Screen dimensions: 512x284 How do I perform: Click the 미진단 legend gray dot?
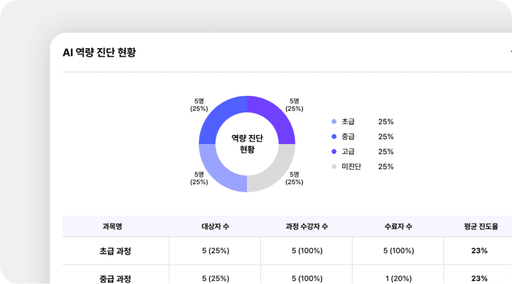tap(334, 167)
